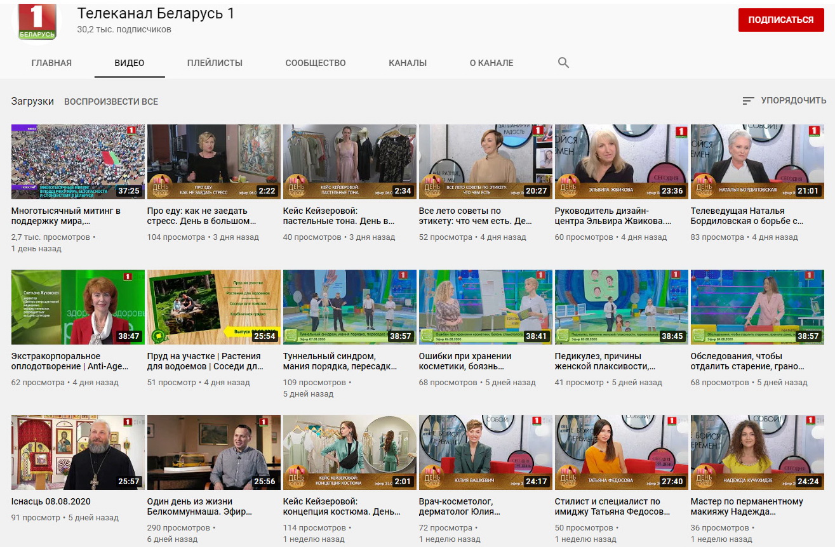Open title Обследования, чтобы отдалить старение

(x=748, y=362)
